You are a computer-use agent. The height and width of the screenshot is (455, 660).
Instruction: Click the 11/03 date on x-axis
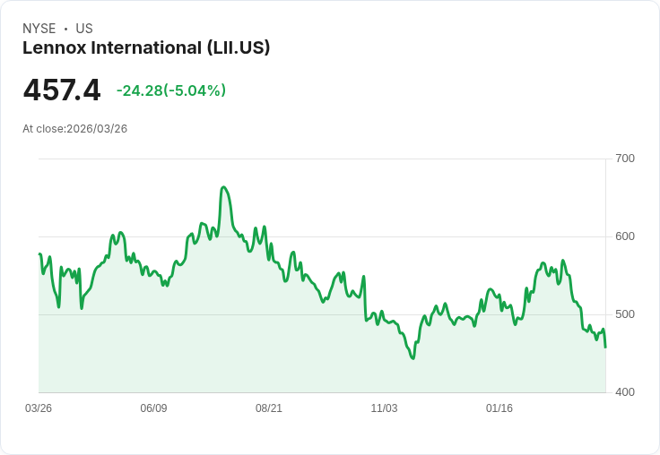pos(384,408)
